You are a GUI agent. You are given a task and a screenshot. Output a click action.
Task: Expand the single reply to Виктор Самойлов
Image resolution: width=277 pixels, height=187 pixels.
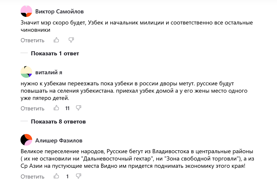[55, 53]
